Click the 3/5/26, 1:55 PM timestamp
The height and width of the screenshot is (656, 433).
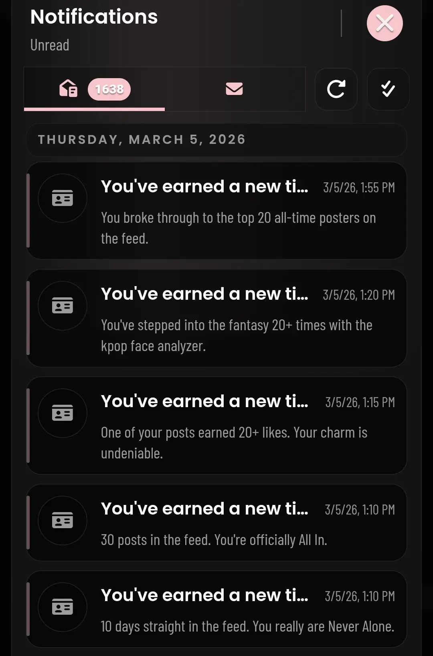pyautogui.click(x=359, y=188)
